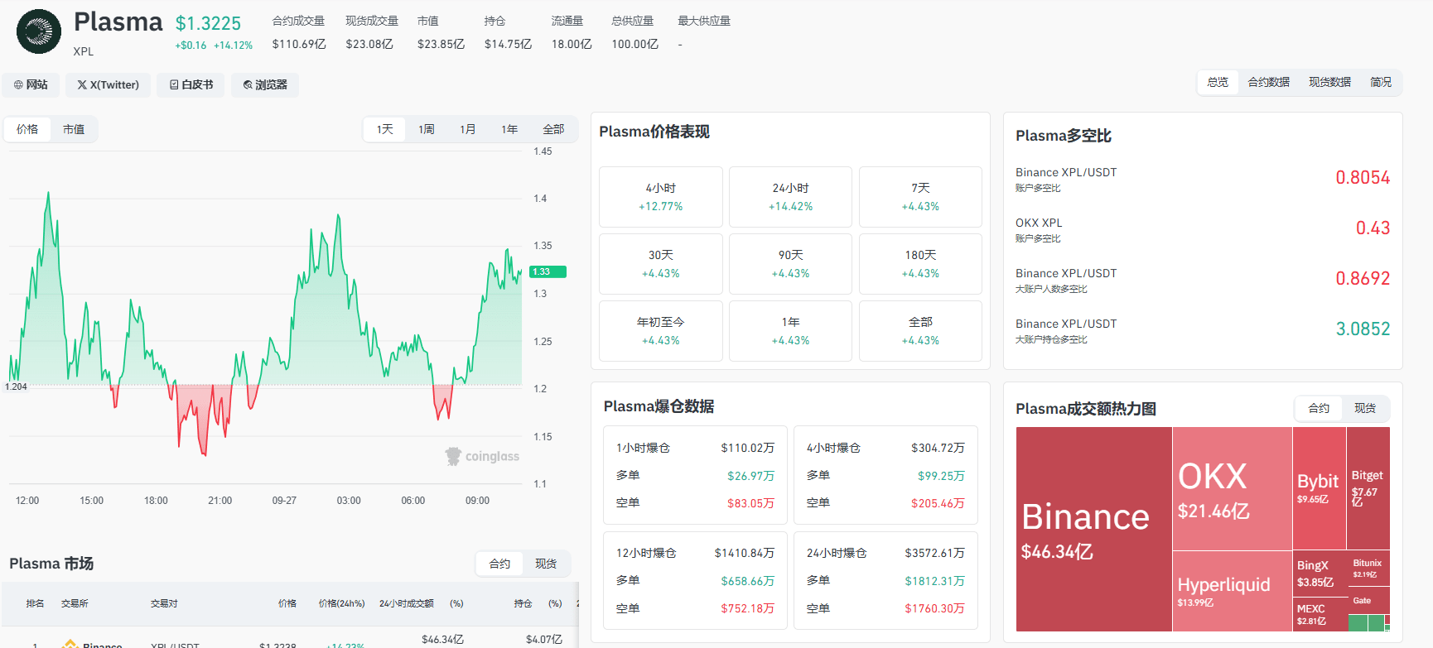Click the 合约成交量 value $110.69亿
This screenshot has width=1433, height=648.
coord(299,44)
